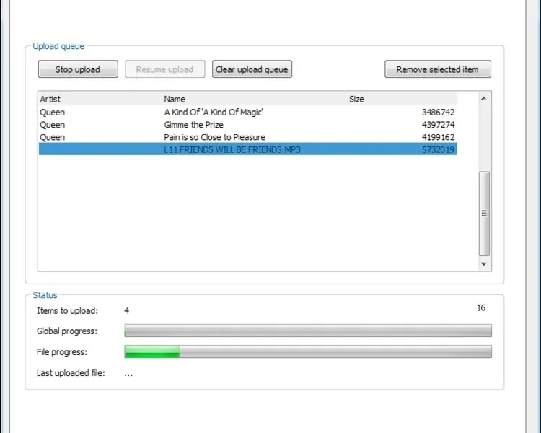This screenshot has height=433, width=541.
Task: Click the File progress bar
Action: click(x=308, y=351)
